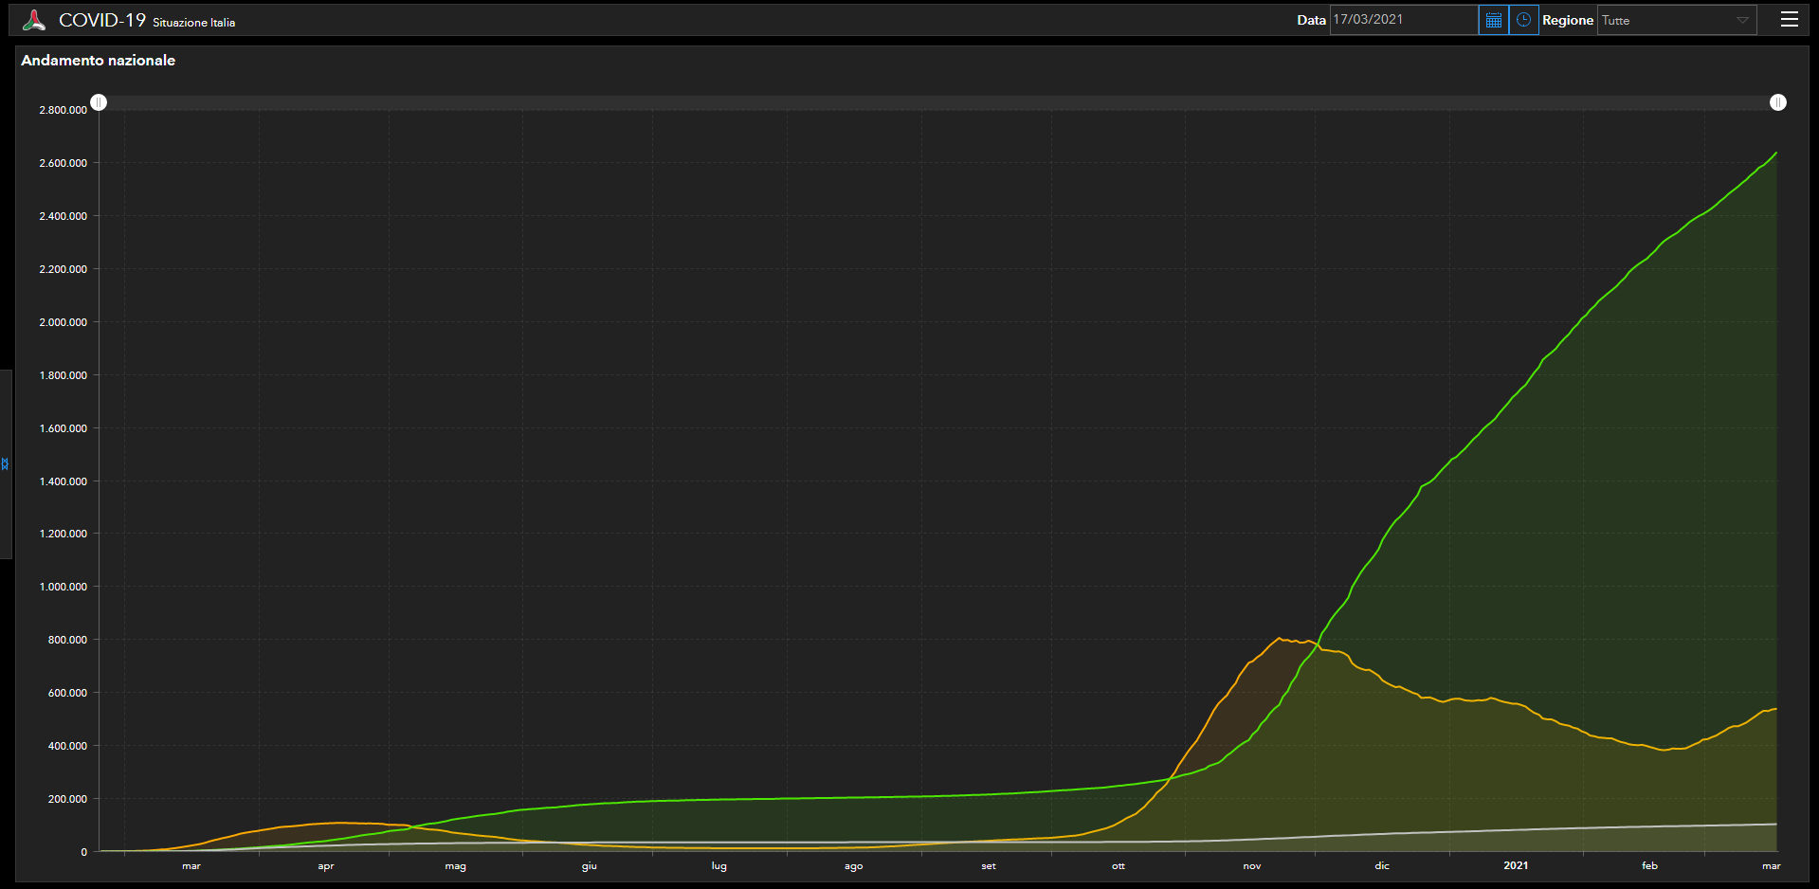The width and height of the screenshot is (1819, 889).
Task: Click the 'nov' x-axis month label
Action: pos(1252,866)
